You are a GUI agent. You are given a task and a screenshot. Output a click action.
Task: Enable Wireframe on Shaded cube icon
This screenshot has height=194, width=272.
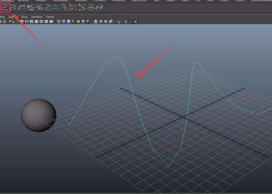68,22
